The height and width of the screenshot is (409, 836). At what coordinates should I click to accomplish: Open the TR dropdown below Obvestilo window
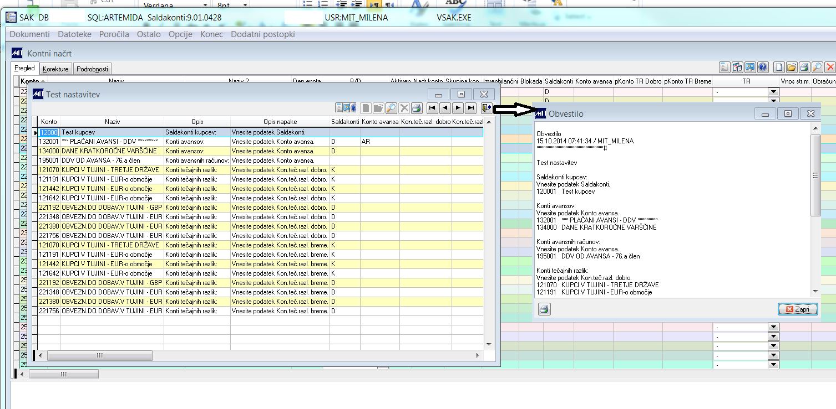pos(773,327)
